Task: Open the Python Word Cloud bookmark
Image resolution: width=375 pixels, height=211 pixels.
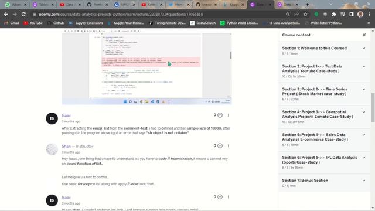Action: pyautogui.click(x=240, y=23)
